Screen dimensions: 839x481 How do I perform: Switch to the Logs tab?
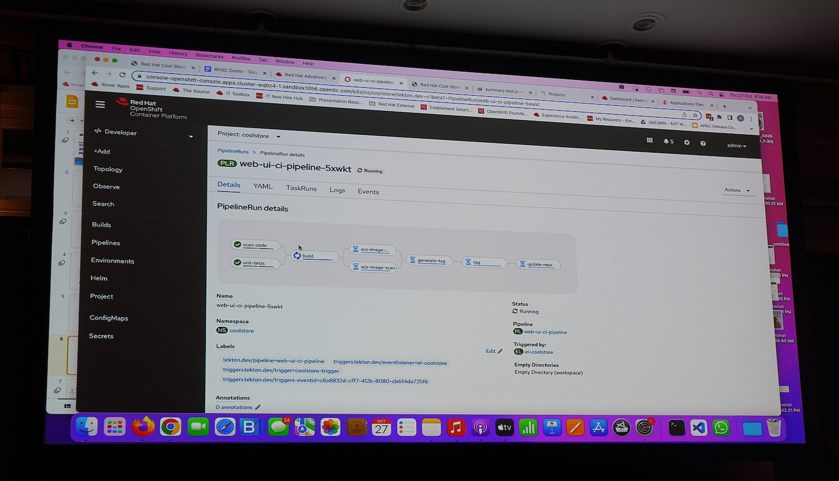point(337,190)
